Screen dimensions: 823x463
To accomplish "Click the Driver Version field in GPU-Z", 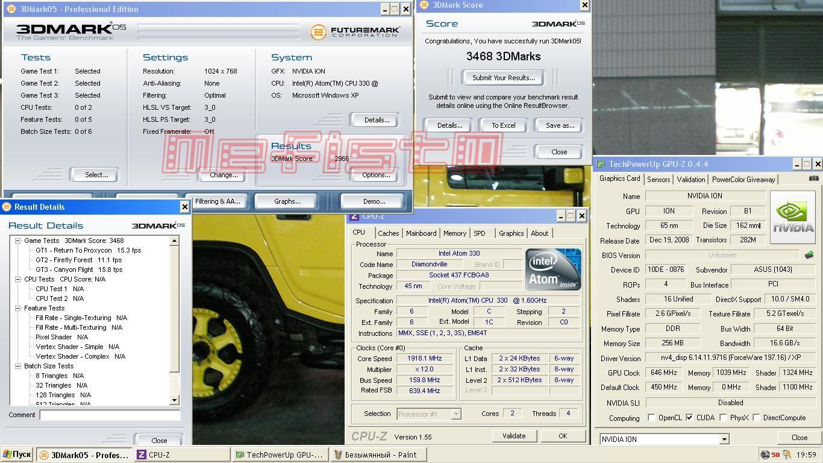I will click(730, 357).
